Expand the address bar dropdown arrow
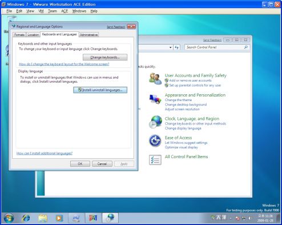Screen dimensions: 282x225 point(171,47)
